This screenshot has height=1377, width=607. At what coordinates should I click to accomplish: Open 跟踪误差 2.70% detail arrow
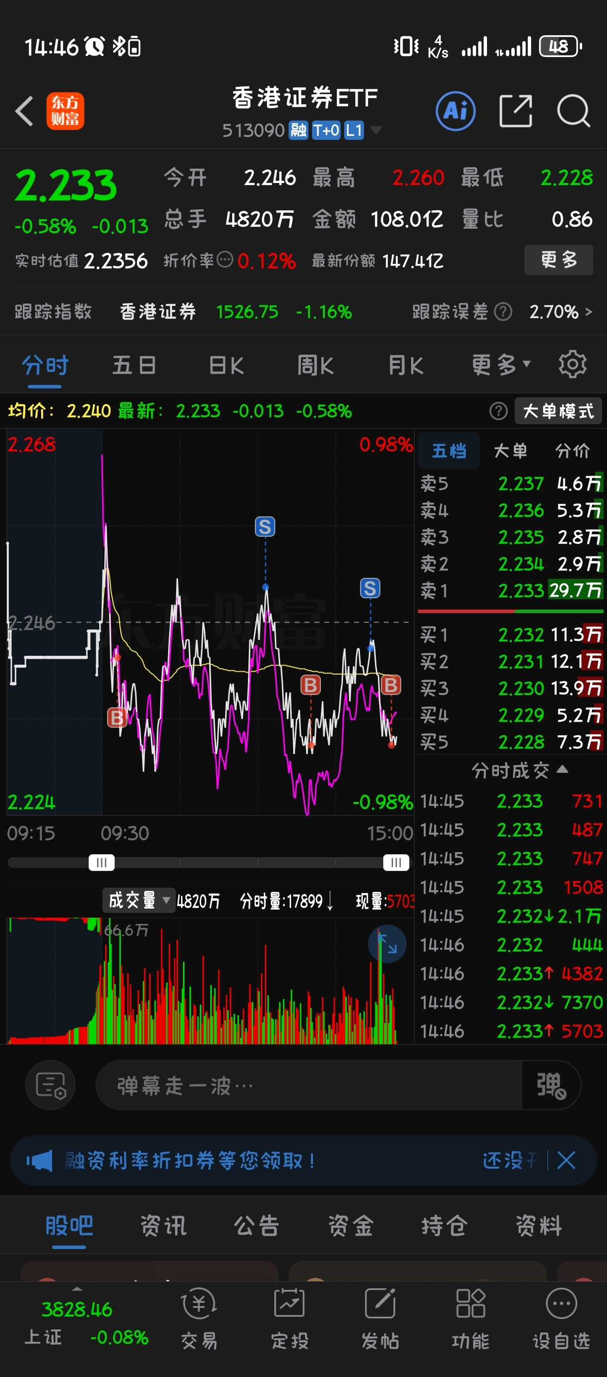pyautogui.click(x=588, y=312)
